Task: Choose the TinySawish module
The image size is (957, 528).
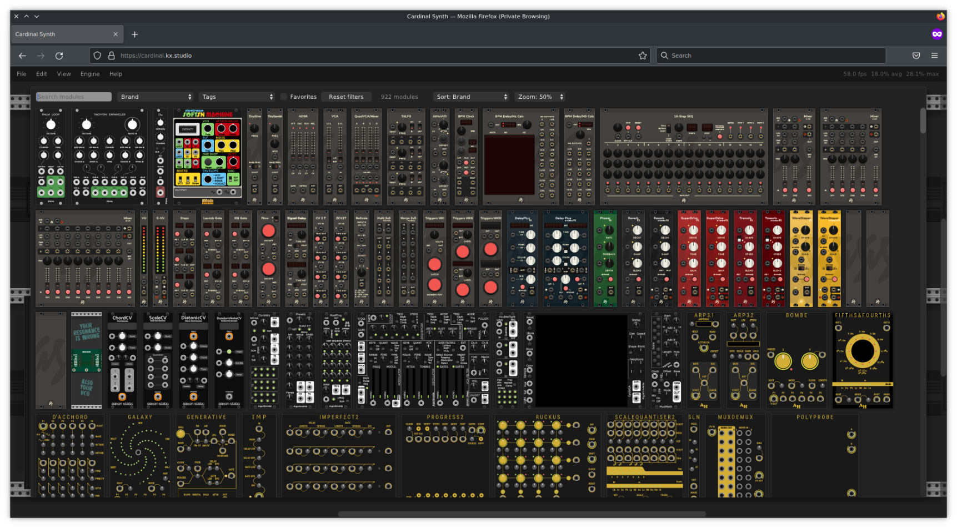Action: (275, 157)
